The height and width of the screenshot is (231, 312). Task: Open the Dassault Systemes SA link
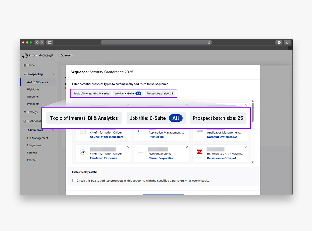tap(222, 137)
